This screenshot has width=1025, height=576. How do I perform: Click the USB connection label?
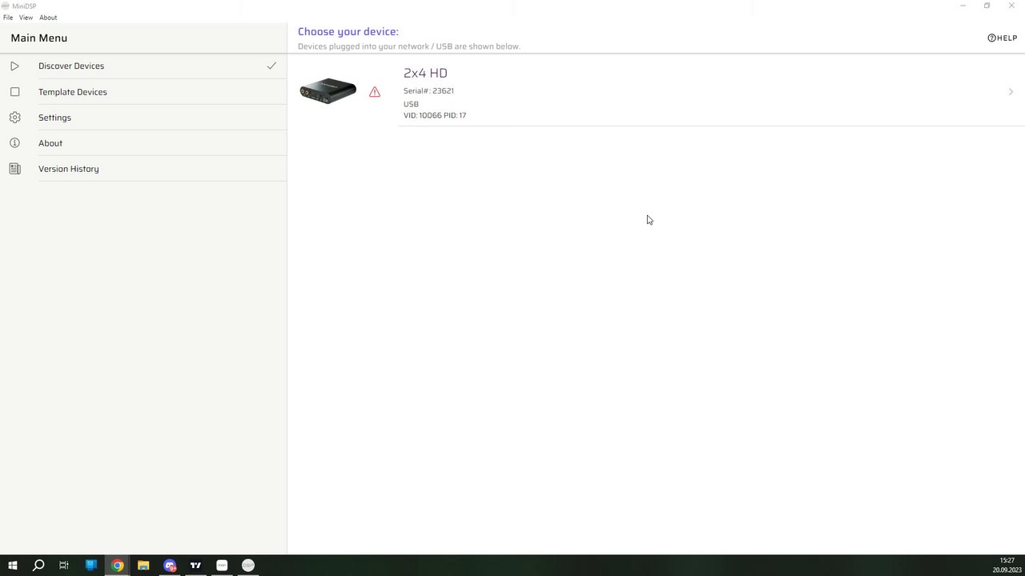(x=411, y=104)
